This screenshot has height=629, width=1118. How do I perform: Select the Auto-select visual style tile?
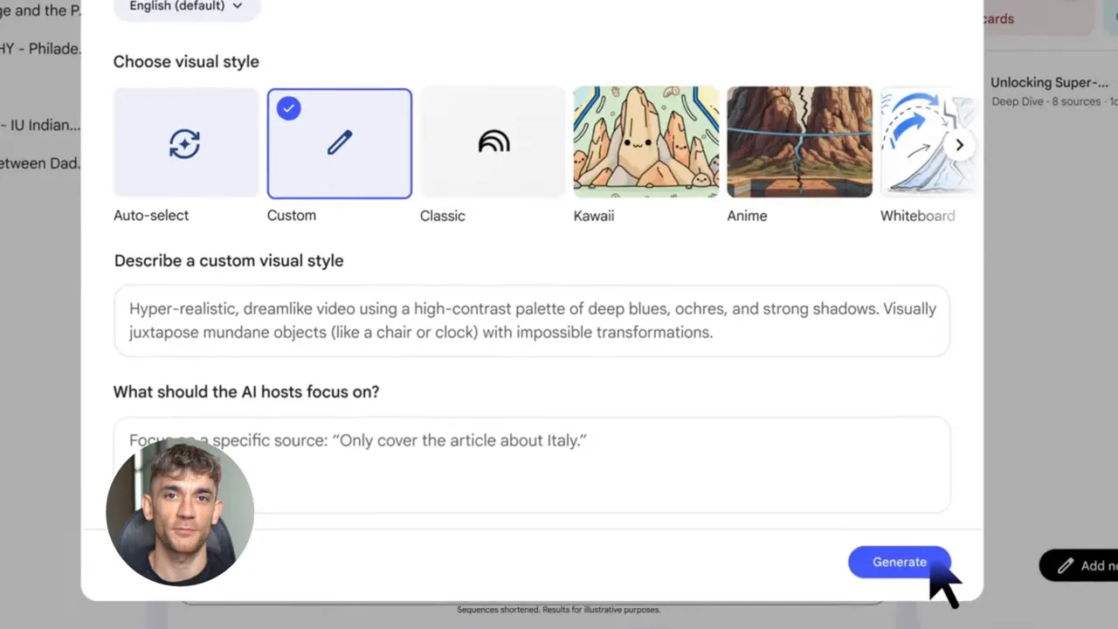(x=186, y=142)
